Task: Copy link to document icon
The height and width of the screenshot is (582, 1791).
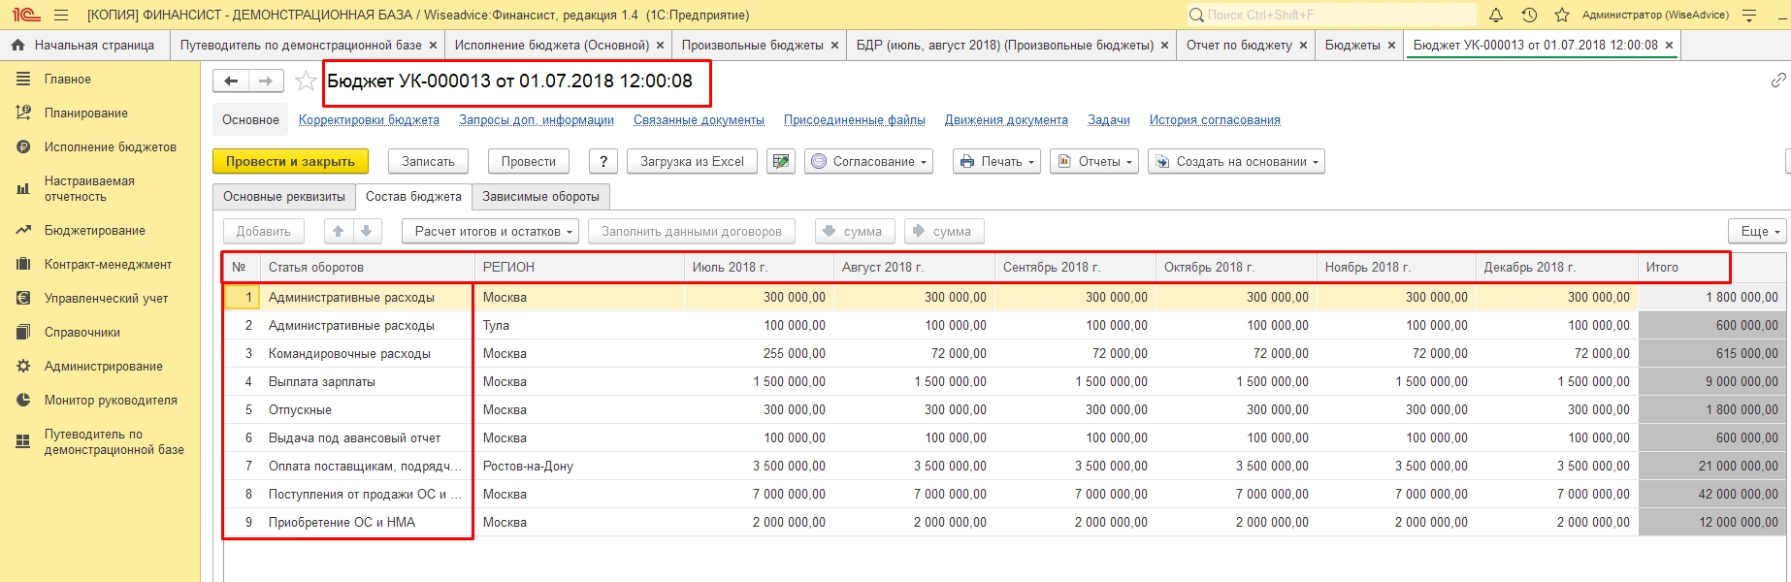Action: (1778, 81)
